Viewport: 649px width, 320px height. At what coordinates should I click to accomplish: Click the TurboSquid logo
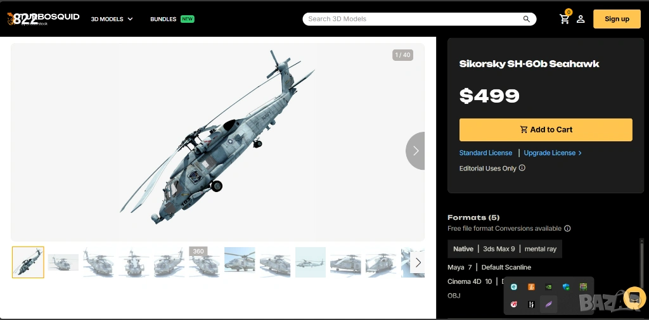click(43, 18)
